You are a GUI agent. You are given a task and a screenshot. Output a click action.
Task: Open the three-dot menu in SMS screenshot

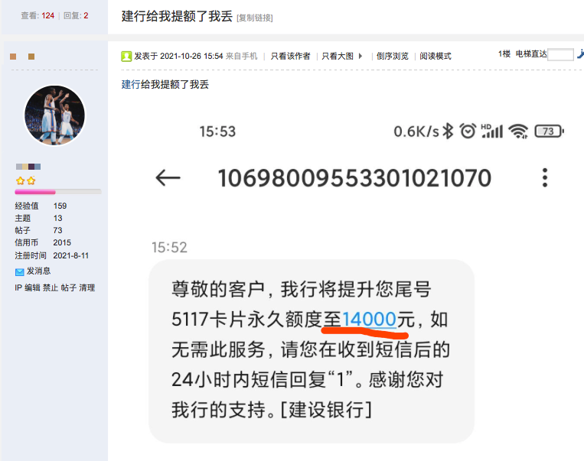544,177
